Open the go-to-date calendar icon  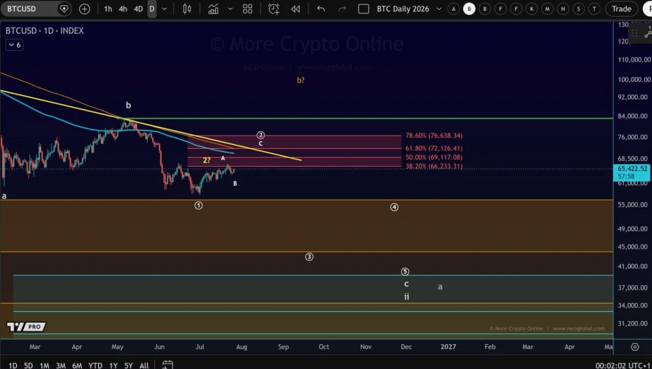pyautogui.click(x=168, y=365)
